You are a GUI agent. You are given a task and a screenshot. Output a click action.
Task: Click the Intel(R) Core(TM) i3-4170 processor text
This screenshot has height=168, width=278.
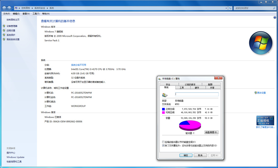pos(98,69)
